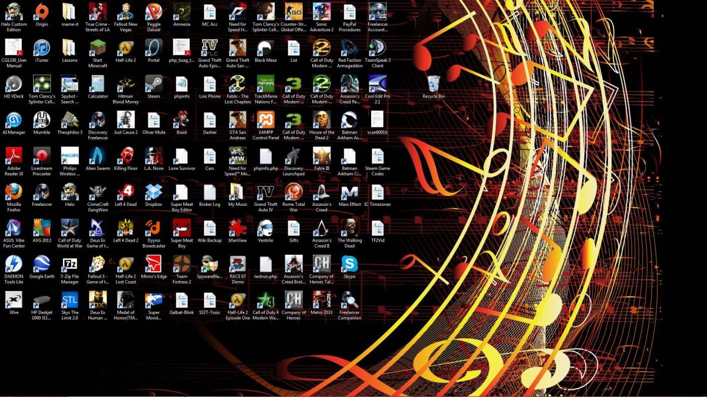
Task: Select the Dropbox shortcut
Action: 153,194
